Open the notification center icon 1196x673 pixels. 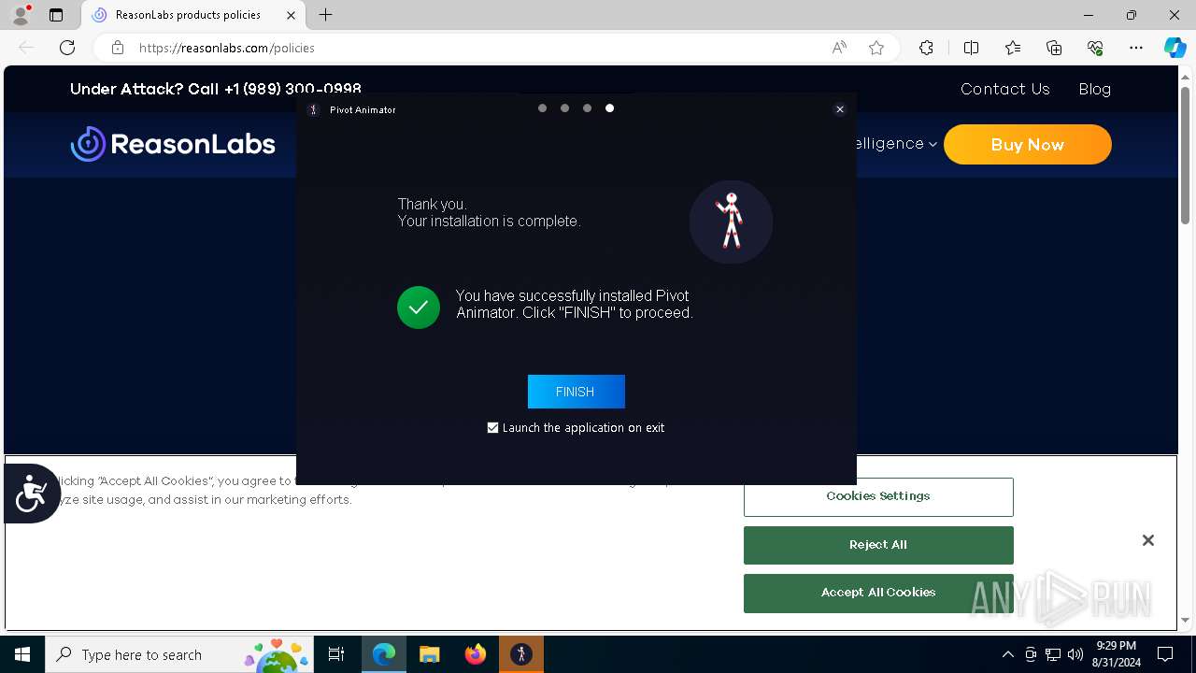pyautogui.click(x=1165, y=654)
